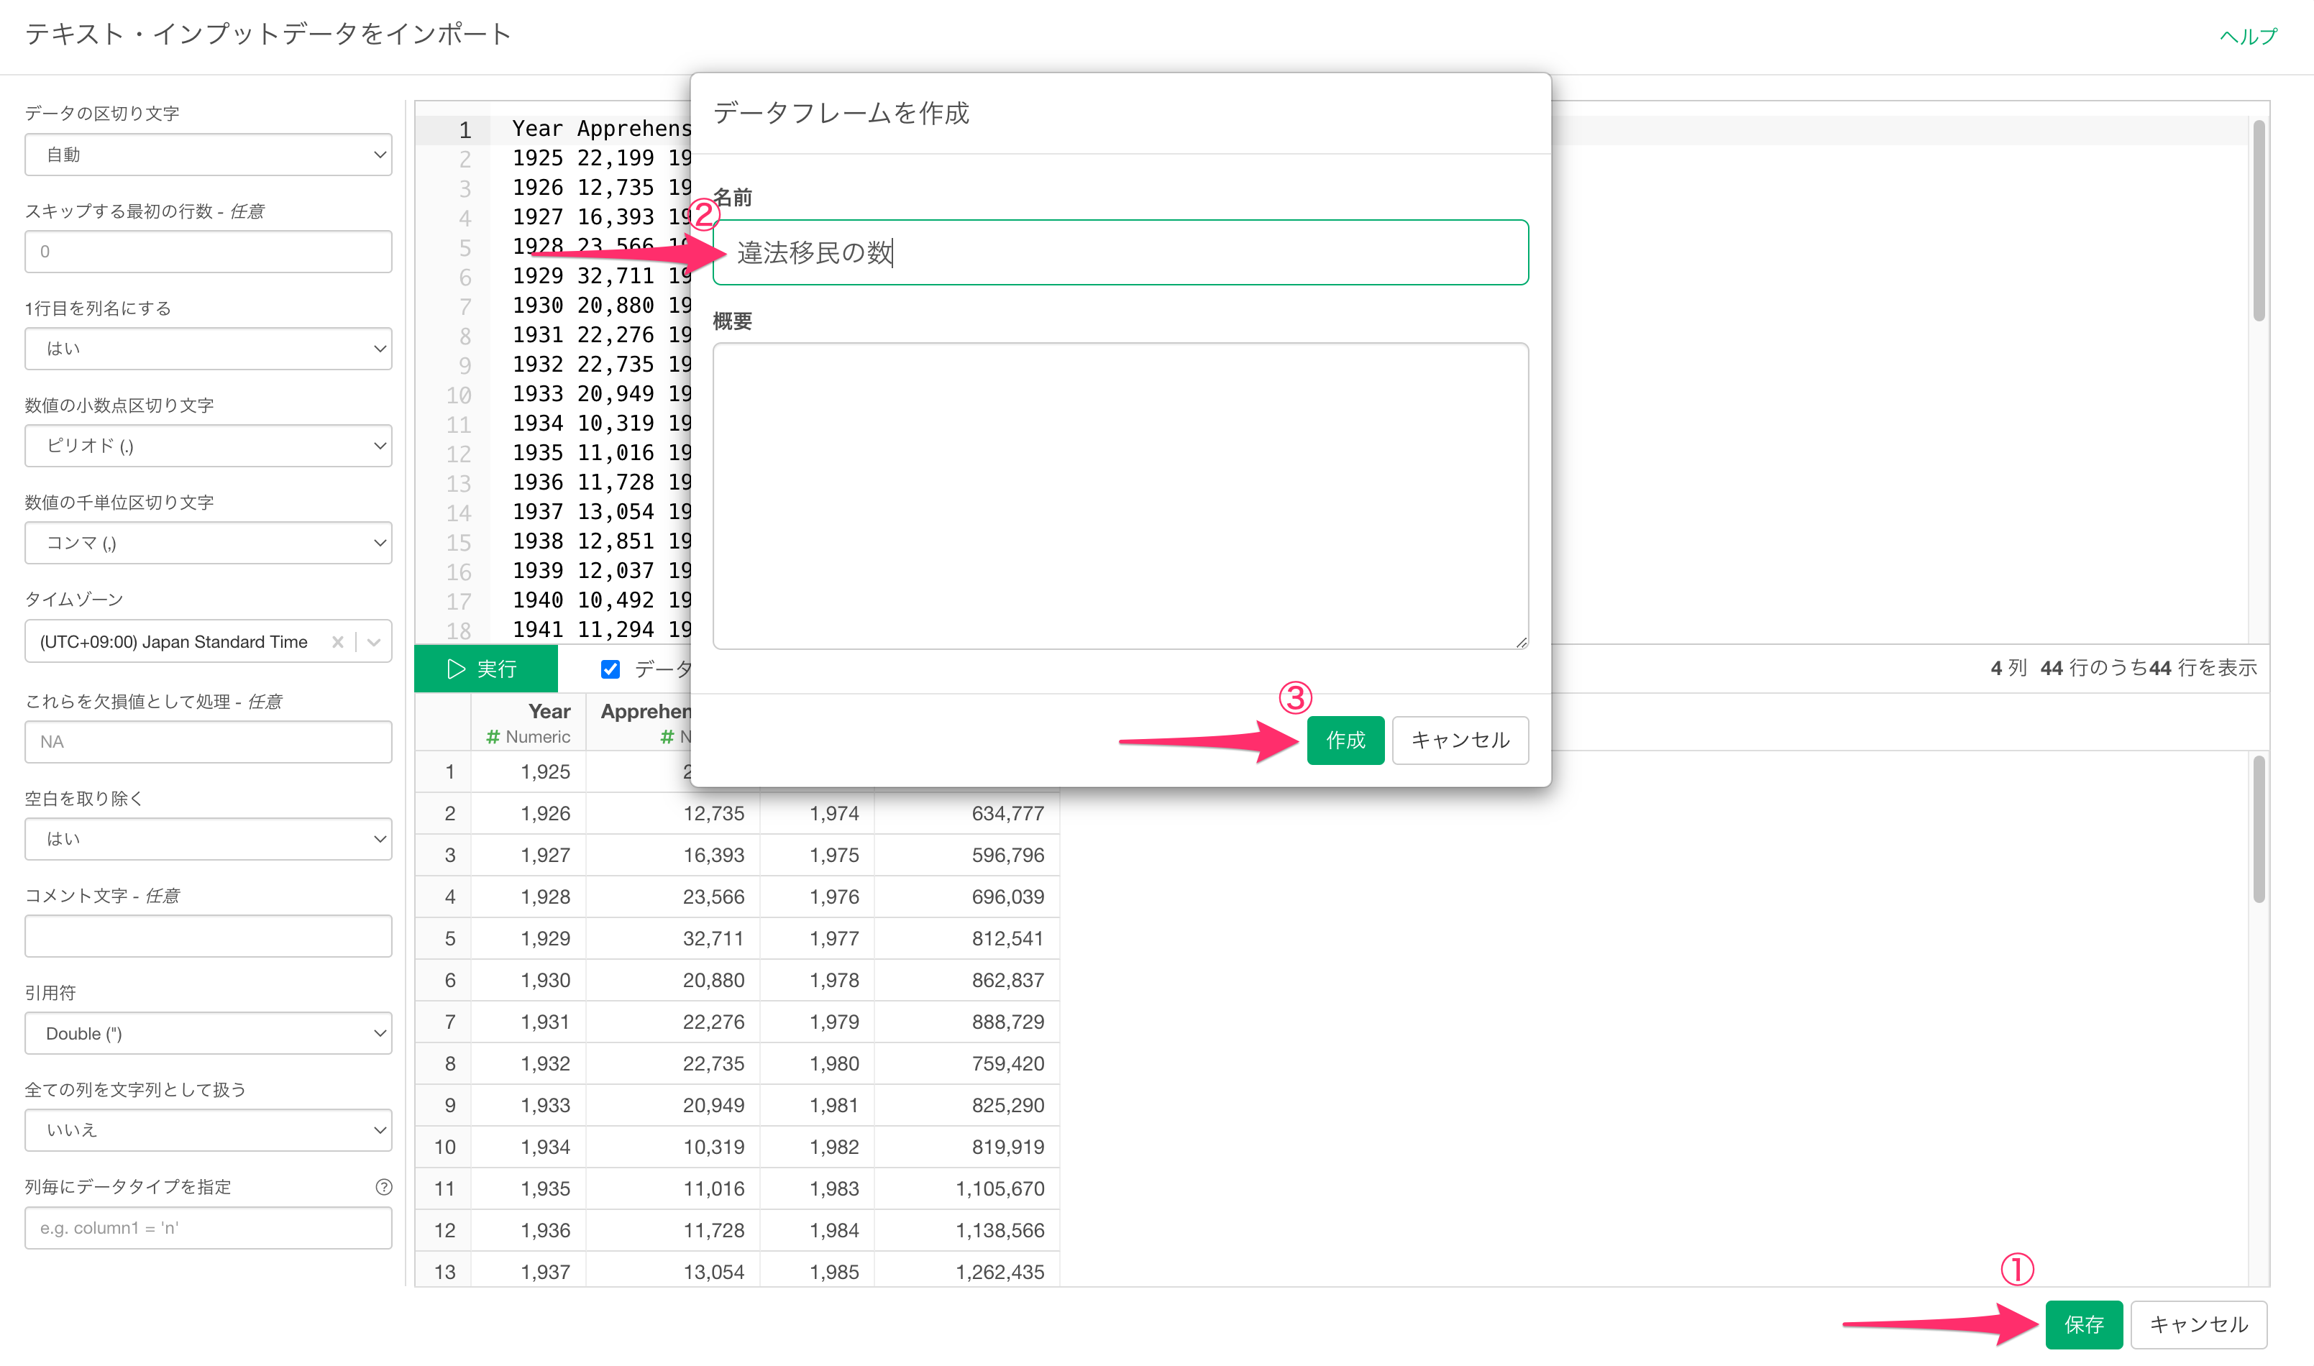
Task: Open the 数値の小数点区切り文字 dropdown
Action: point(208,446)
